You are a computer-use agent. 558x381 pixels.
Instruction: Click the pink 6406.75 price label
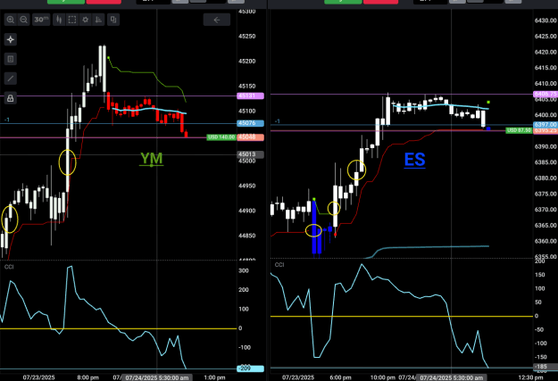point(546,94)
